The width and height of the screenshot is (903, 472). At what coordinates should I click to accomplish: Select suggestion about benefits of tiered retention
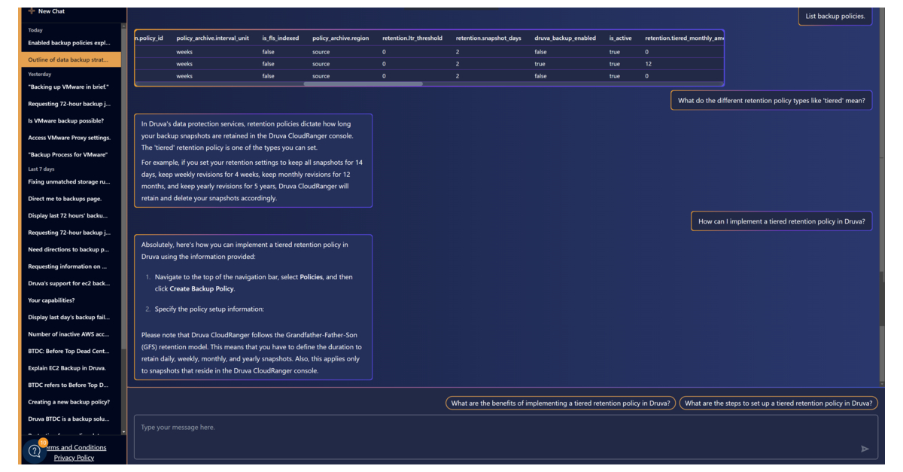pos(560,403)
